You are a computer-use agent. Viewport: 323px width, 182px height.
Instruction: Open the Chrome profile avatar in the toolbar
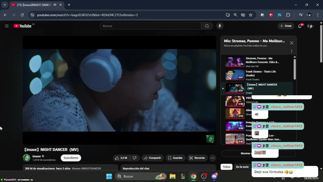point(309,15)
